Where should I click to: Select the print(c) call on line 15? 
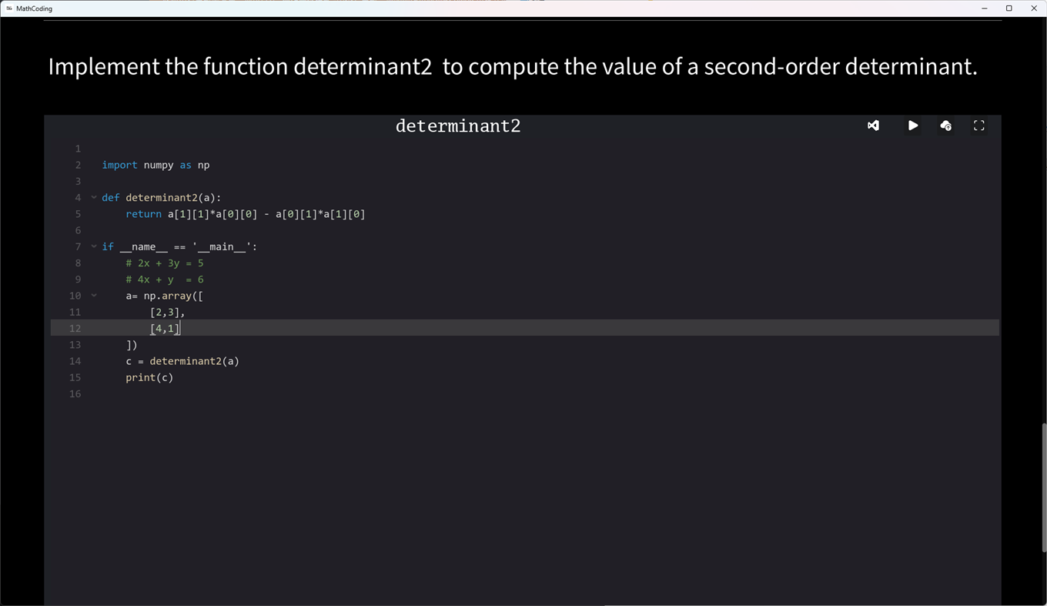coord(149,377)
